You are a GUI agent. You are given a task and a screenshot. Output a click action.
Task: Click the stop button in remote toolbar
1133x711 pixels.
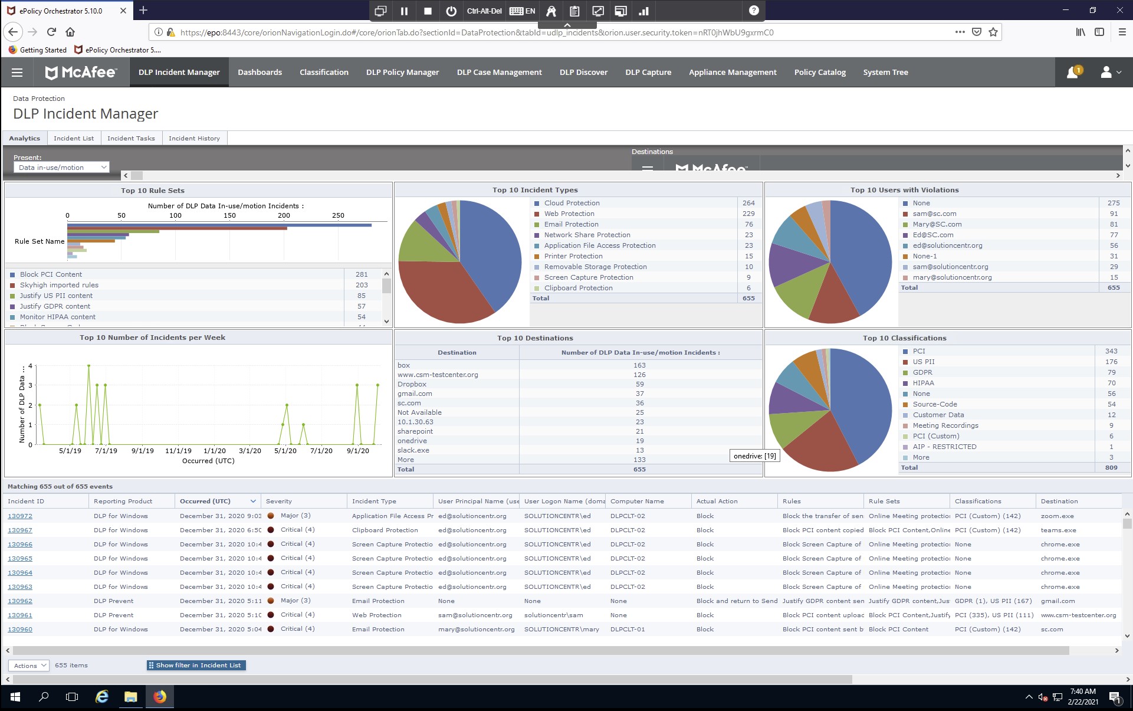pos(428,11)
